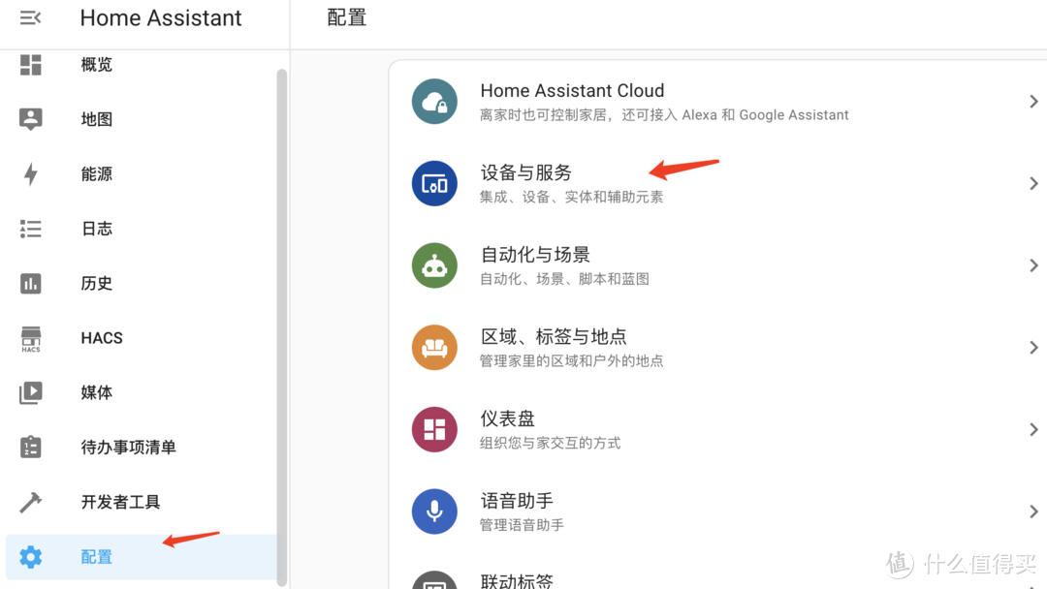Open the 地图 map icon
This screenshot has width=1047, height=589.
tap(30, 118)
